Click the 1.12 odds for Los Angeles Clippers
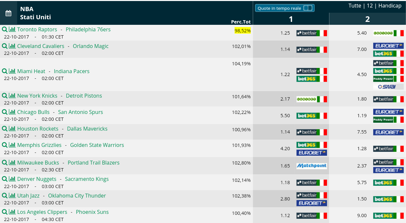406x223 pixels. tap(285, 215)
